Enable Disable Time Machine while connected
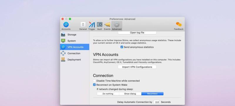The height and width of the screenshot is (106, 235). click(x=94, y=81)
